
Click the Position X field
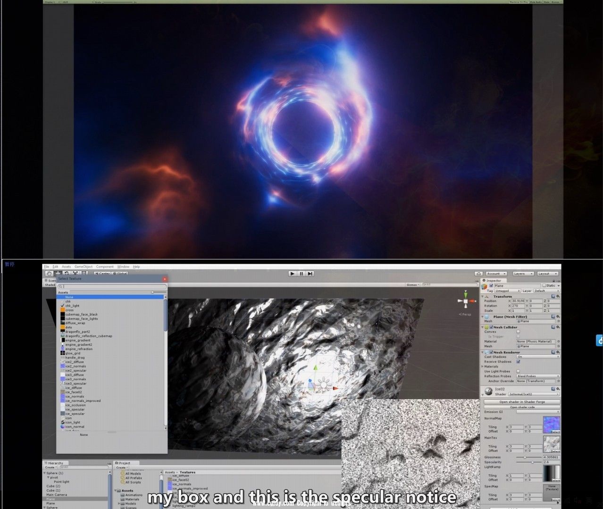pyautogui.click(x=519, y=301)
